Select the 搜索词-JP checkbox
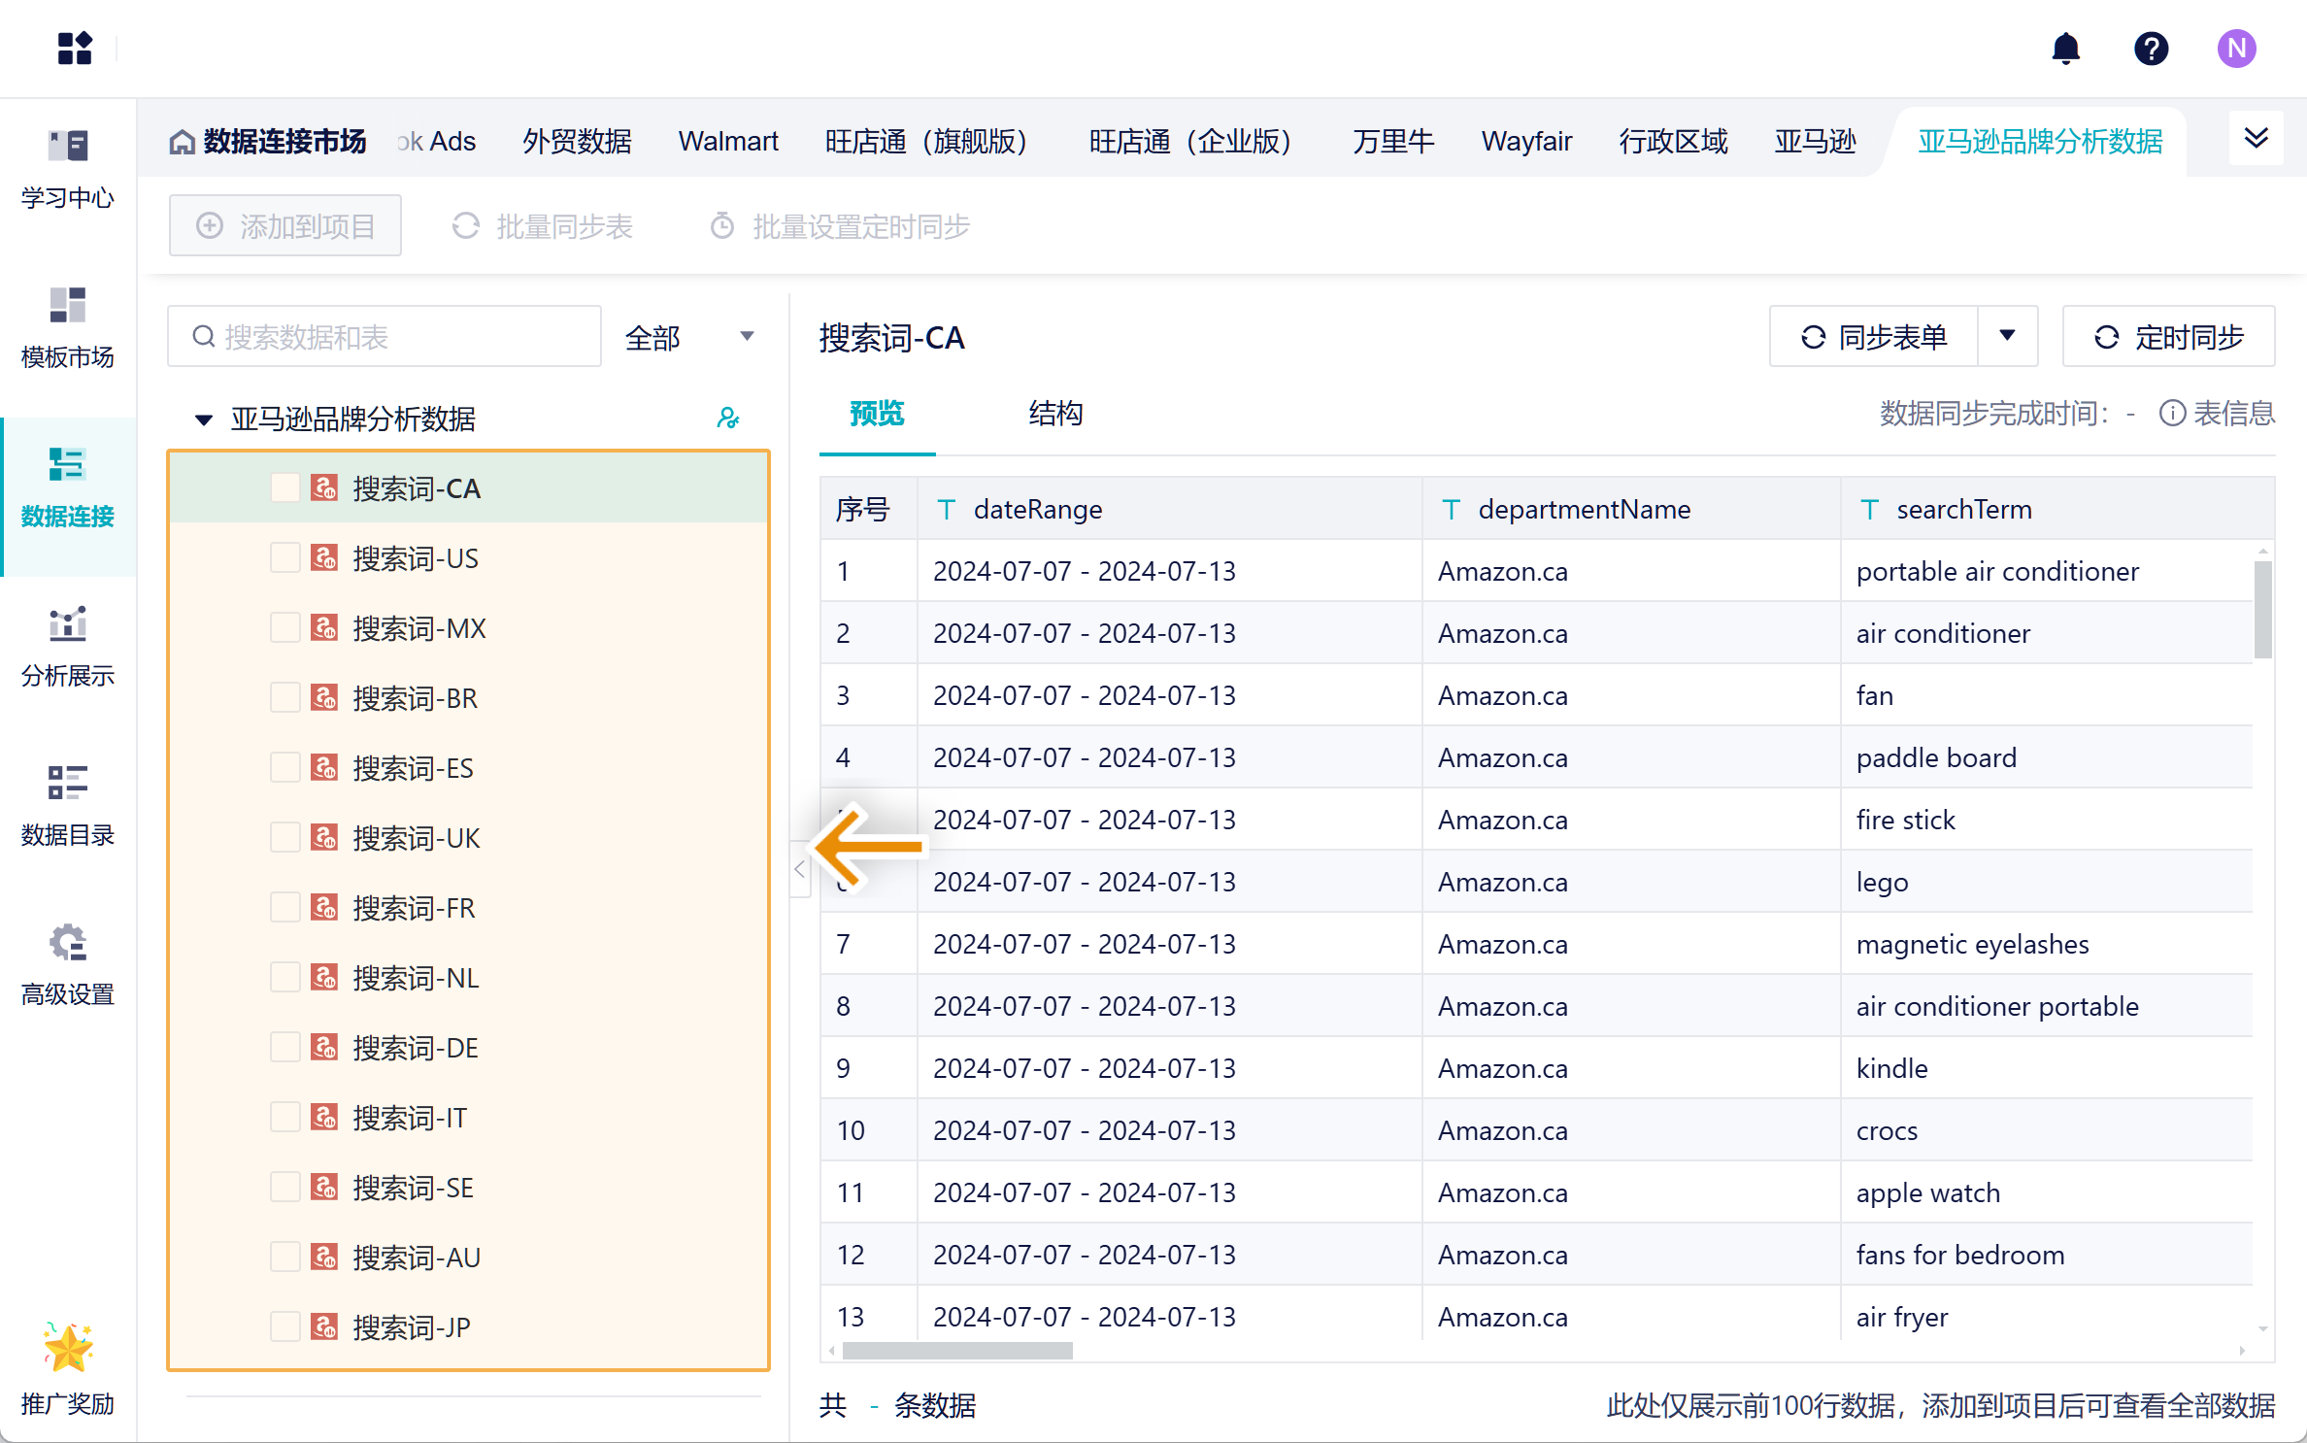2307x1443 pixels. [x=284, y=1327]
